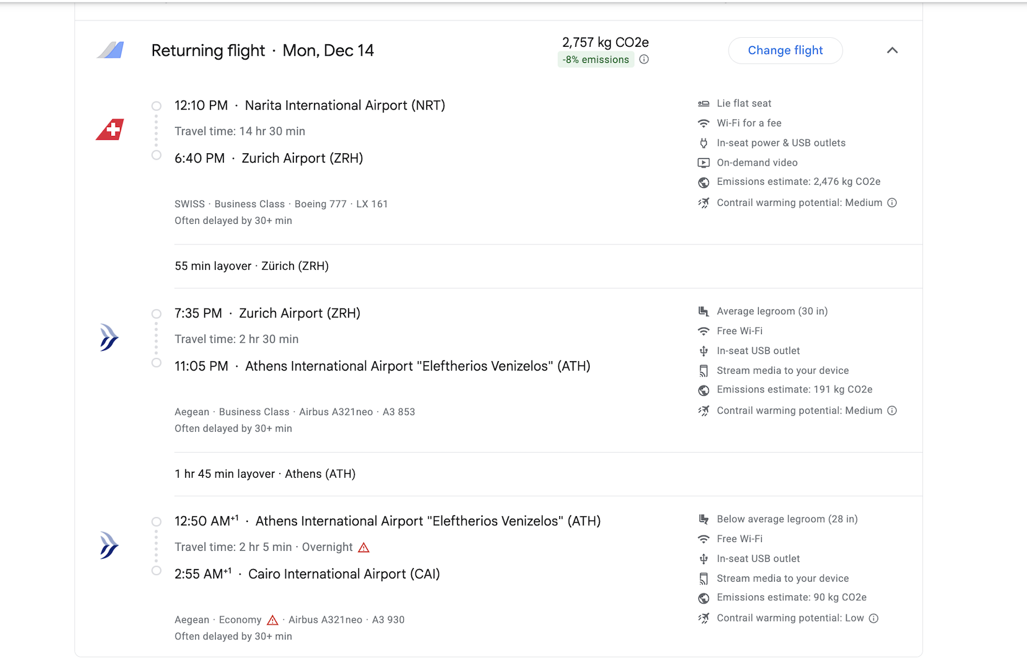Click '12:10 PM · Narita International Airport (NRT)'
Viewport: 1027px width, 665px height.
[310, 105]
